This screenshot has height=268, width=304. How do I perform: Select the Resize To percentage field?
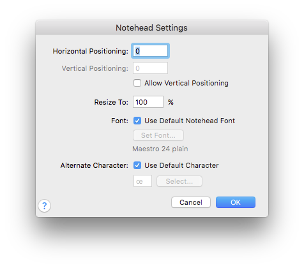pos(148,102)
